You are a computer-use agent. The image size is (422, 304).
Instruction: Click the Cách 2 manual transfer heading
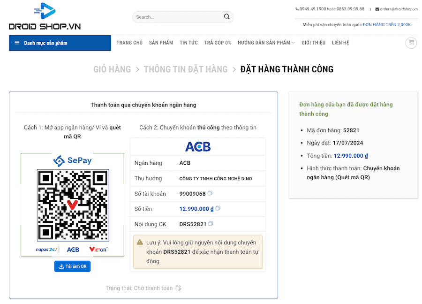point(198,127)
